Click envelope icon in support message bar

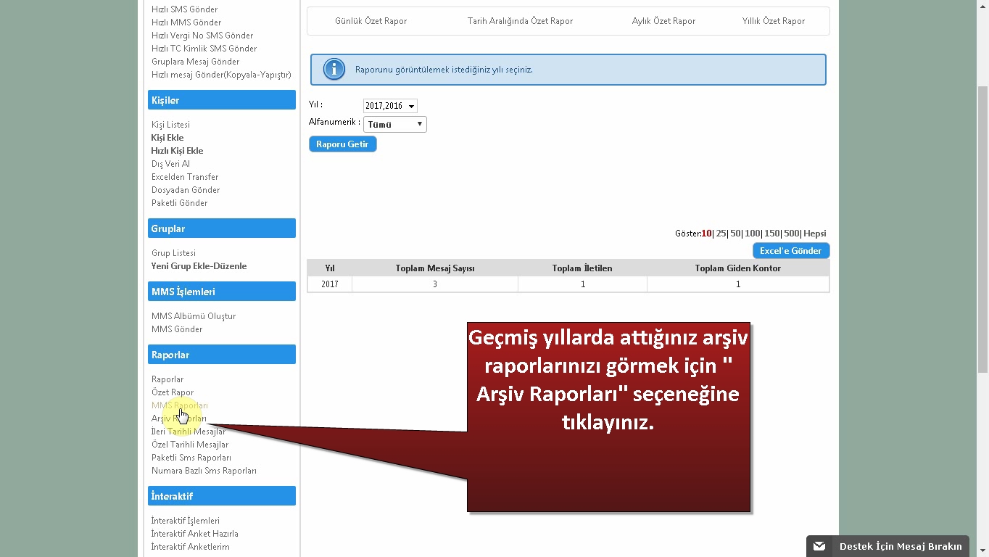(x=819, y=546)
